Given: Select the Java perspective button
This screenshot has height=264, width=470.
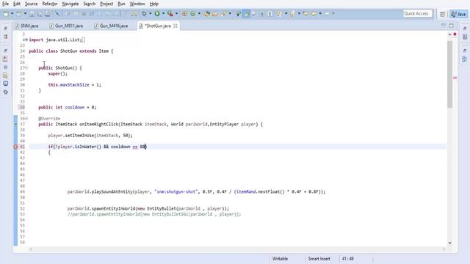Looking at the screenshot, I should tap(458, 14).
